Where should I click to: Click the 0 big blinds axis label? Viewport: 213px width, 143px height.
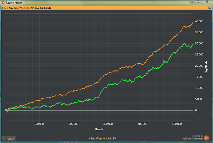click(x=196, y=110)
